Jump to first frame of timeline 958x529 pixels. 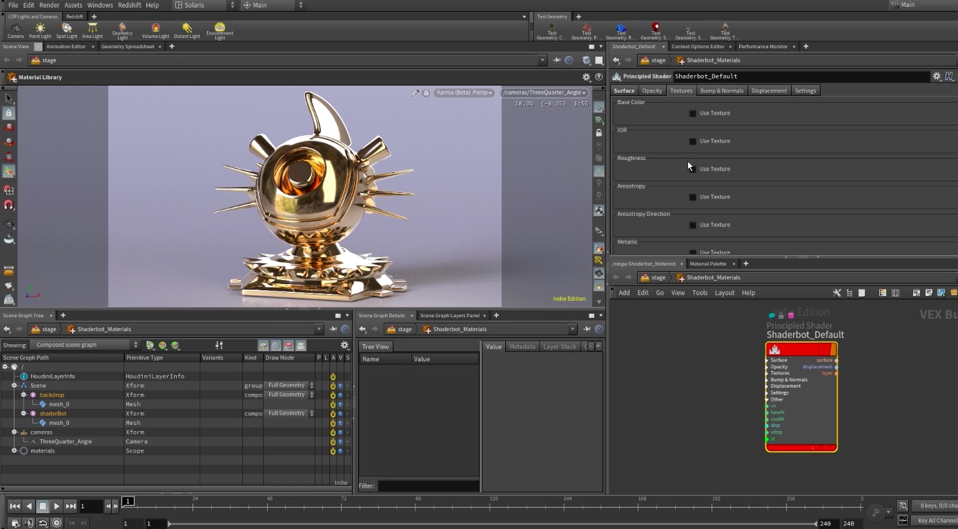click(14, 506)
